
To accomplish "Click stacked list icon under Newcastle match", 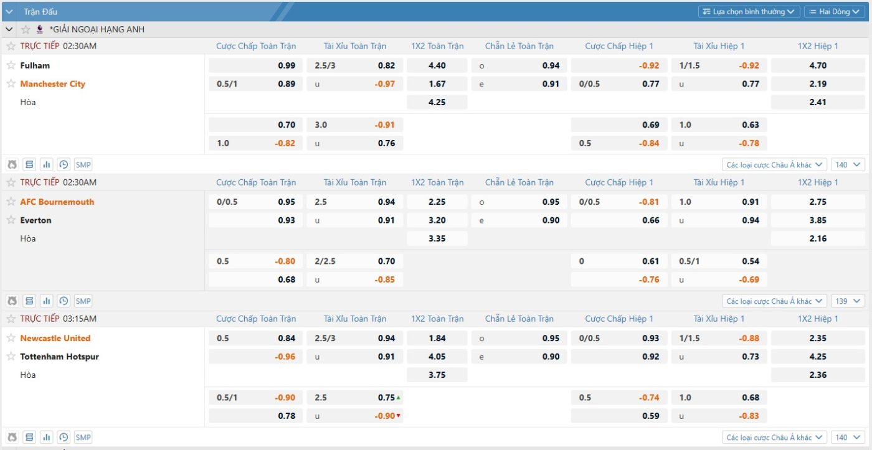I will (29, 438).
